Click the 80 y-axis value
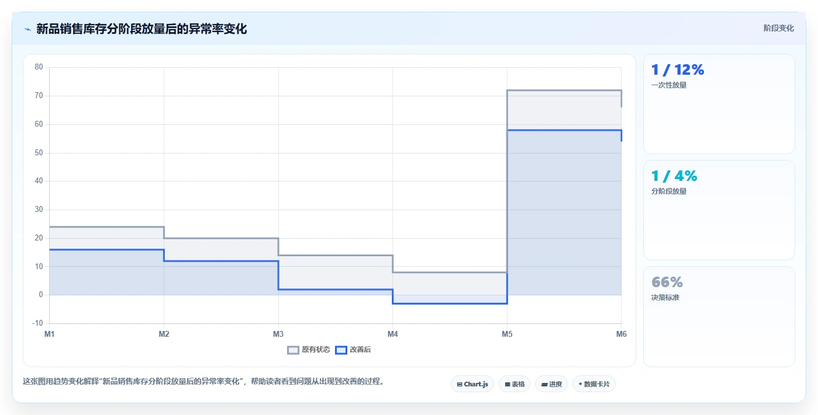This screenshot has height=415, width=818. coord(39,67)
